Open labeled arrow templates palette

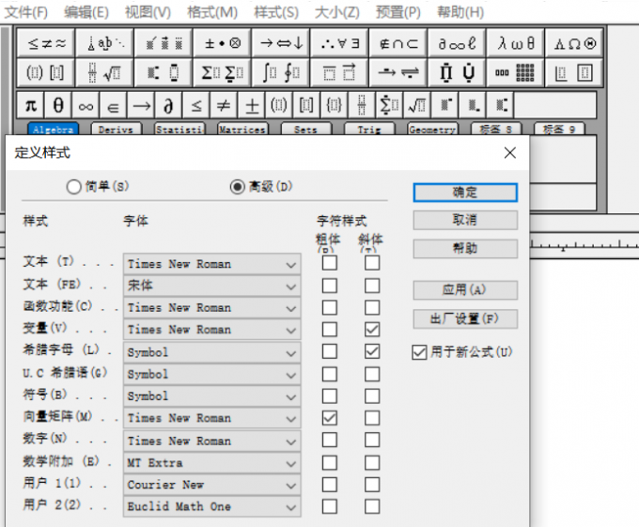pyautogui.click(x=398, y=72)
